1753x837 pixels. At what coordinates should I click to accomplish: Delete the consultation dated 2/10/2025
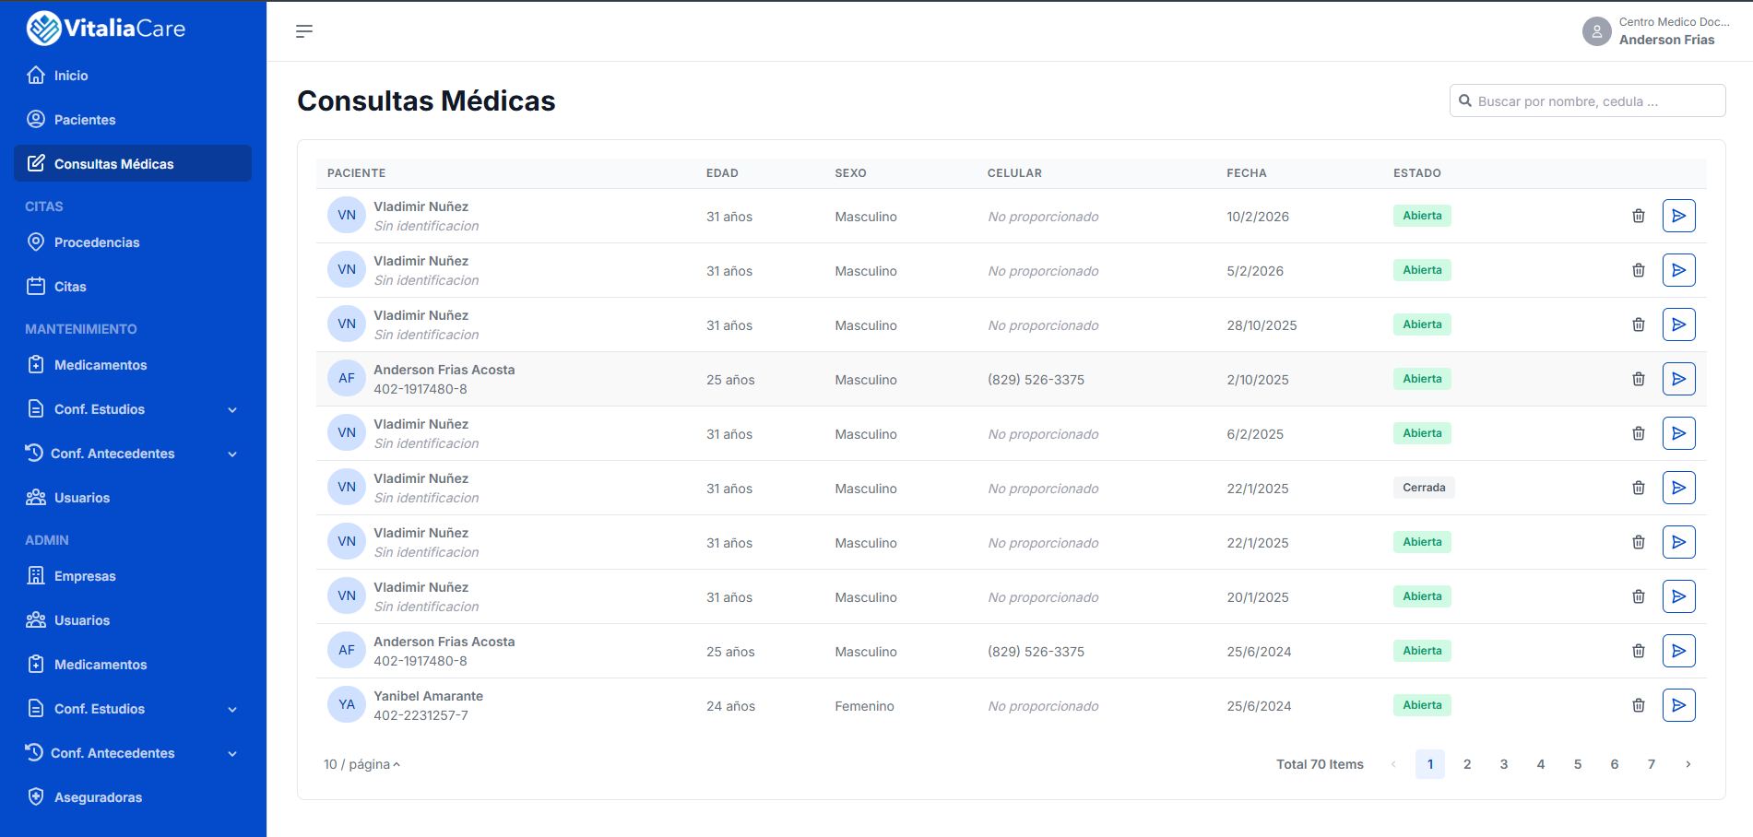(x=1639, y=379)
